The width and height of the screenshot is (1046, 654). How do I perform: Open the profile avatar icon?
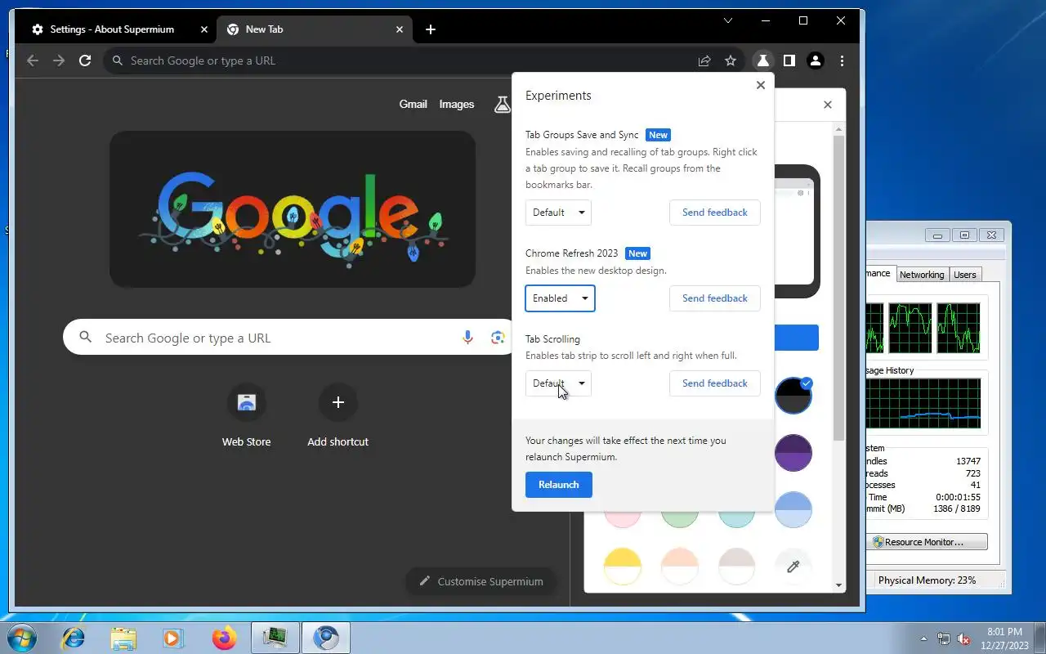[x=815, y=60]
